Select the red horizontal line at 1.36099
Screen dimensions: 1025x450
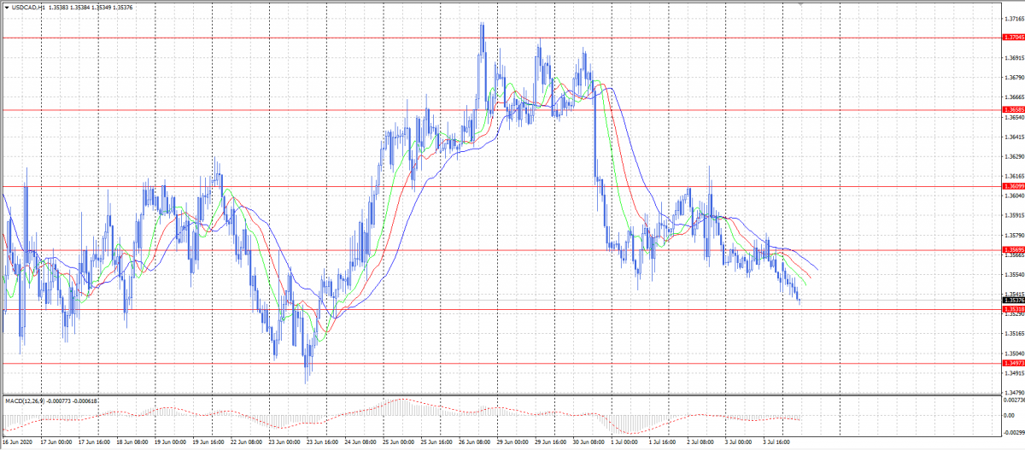(501, 186)
